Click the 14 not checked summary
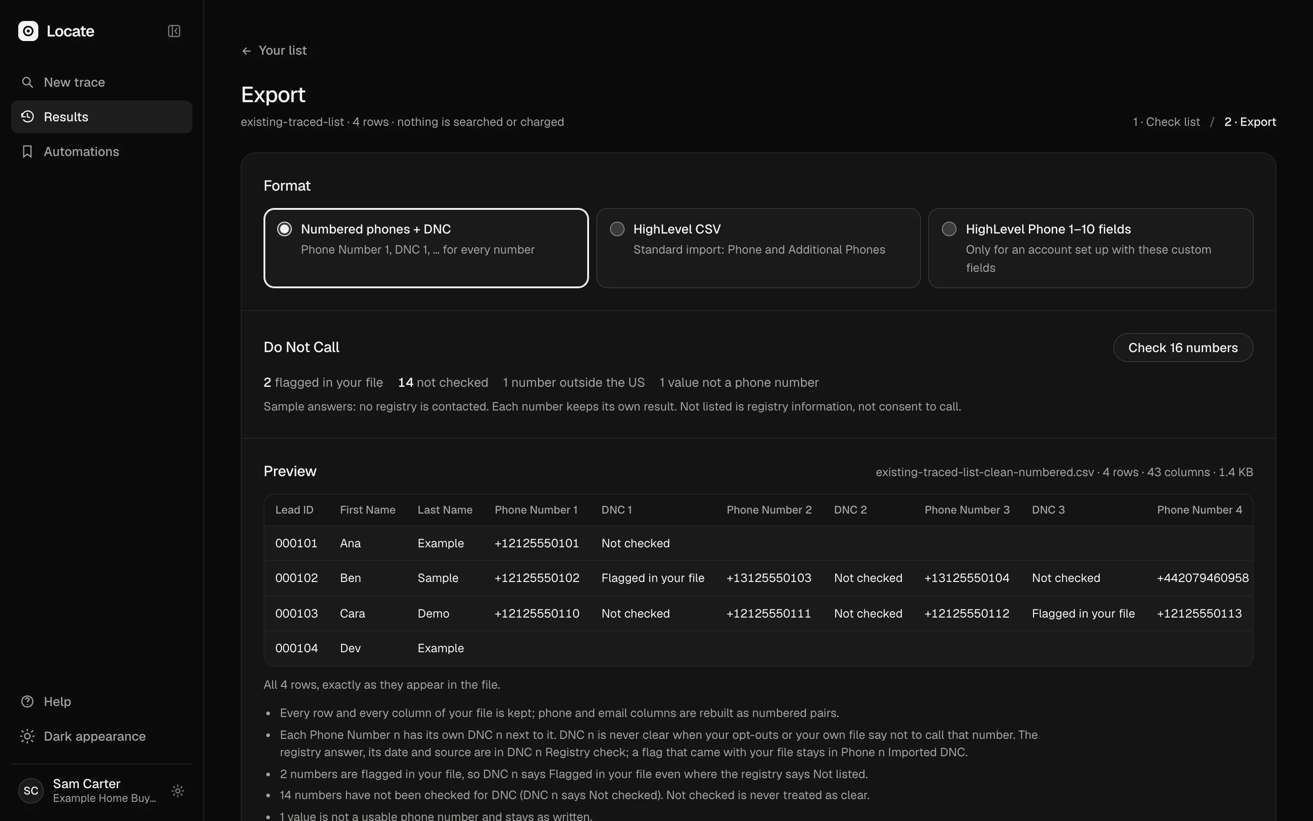This screenshot has height=821, width=1313. click(x=443, y=382)
